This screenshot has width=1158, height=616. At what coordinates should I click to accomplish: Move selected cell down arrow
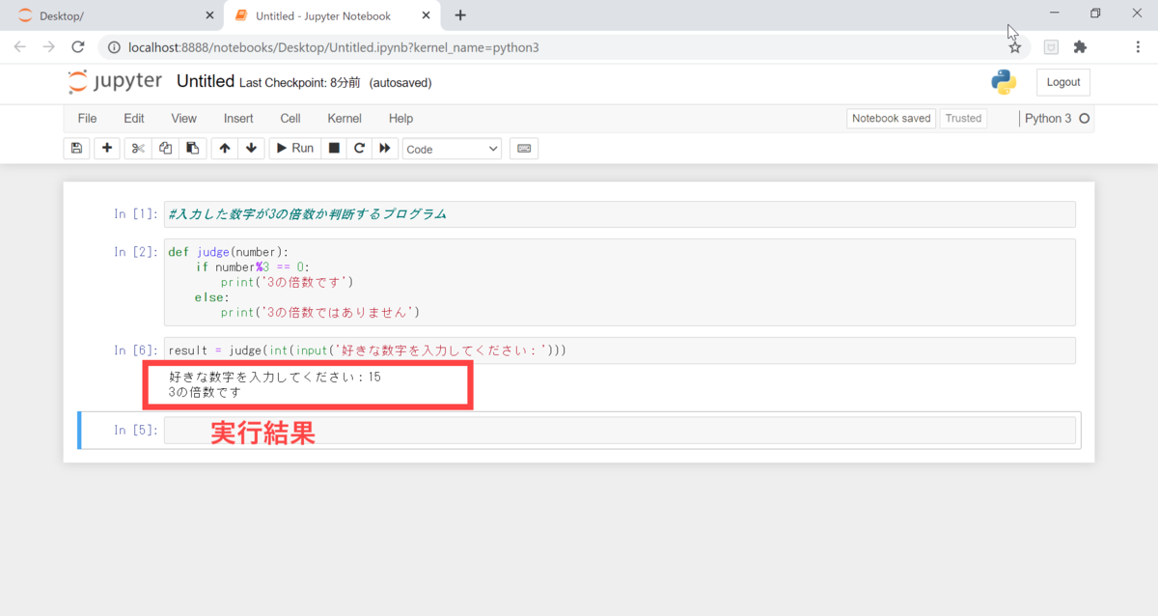coord(251,148)
